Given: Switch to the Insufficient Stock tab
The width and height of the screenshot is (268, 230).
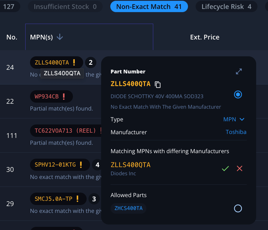Looking at the screenshot, I should [x=65, y=6].
